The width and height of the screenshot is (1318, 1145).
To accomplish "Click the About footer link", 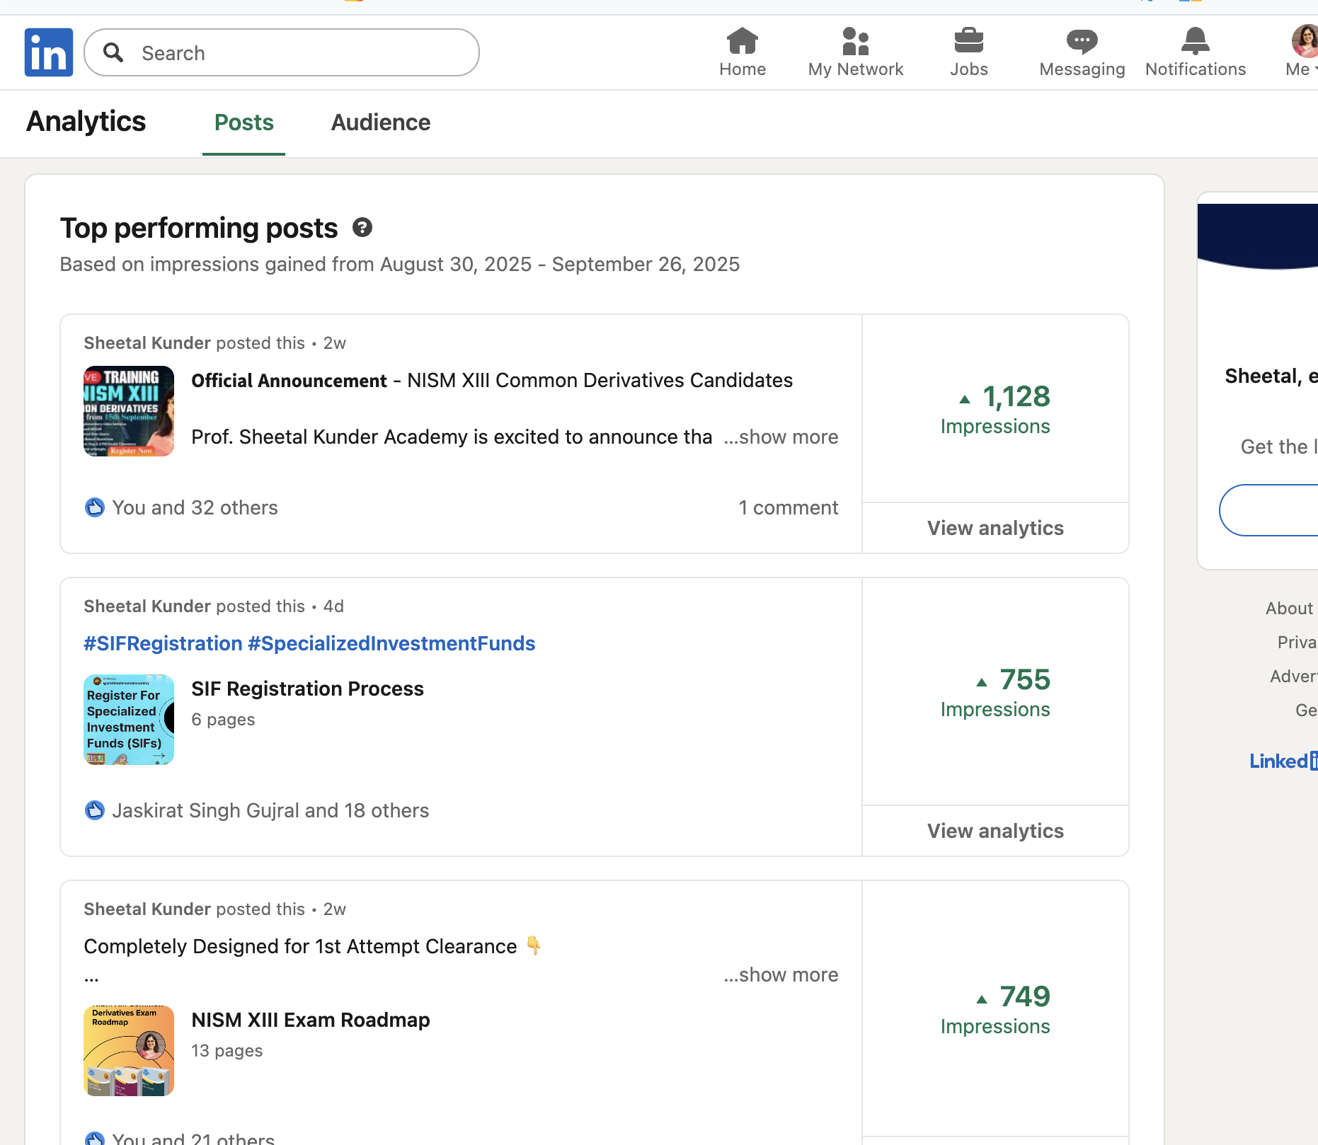I will (x=1289, y=609).
